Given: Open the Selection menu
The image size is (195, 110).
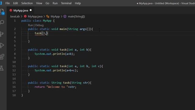Looking at the screenshot, I should tap(27, 3).
